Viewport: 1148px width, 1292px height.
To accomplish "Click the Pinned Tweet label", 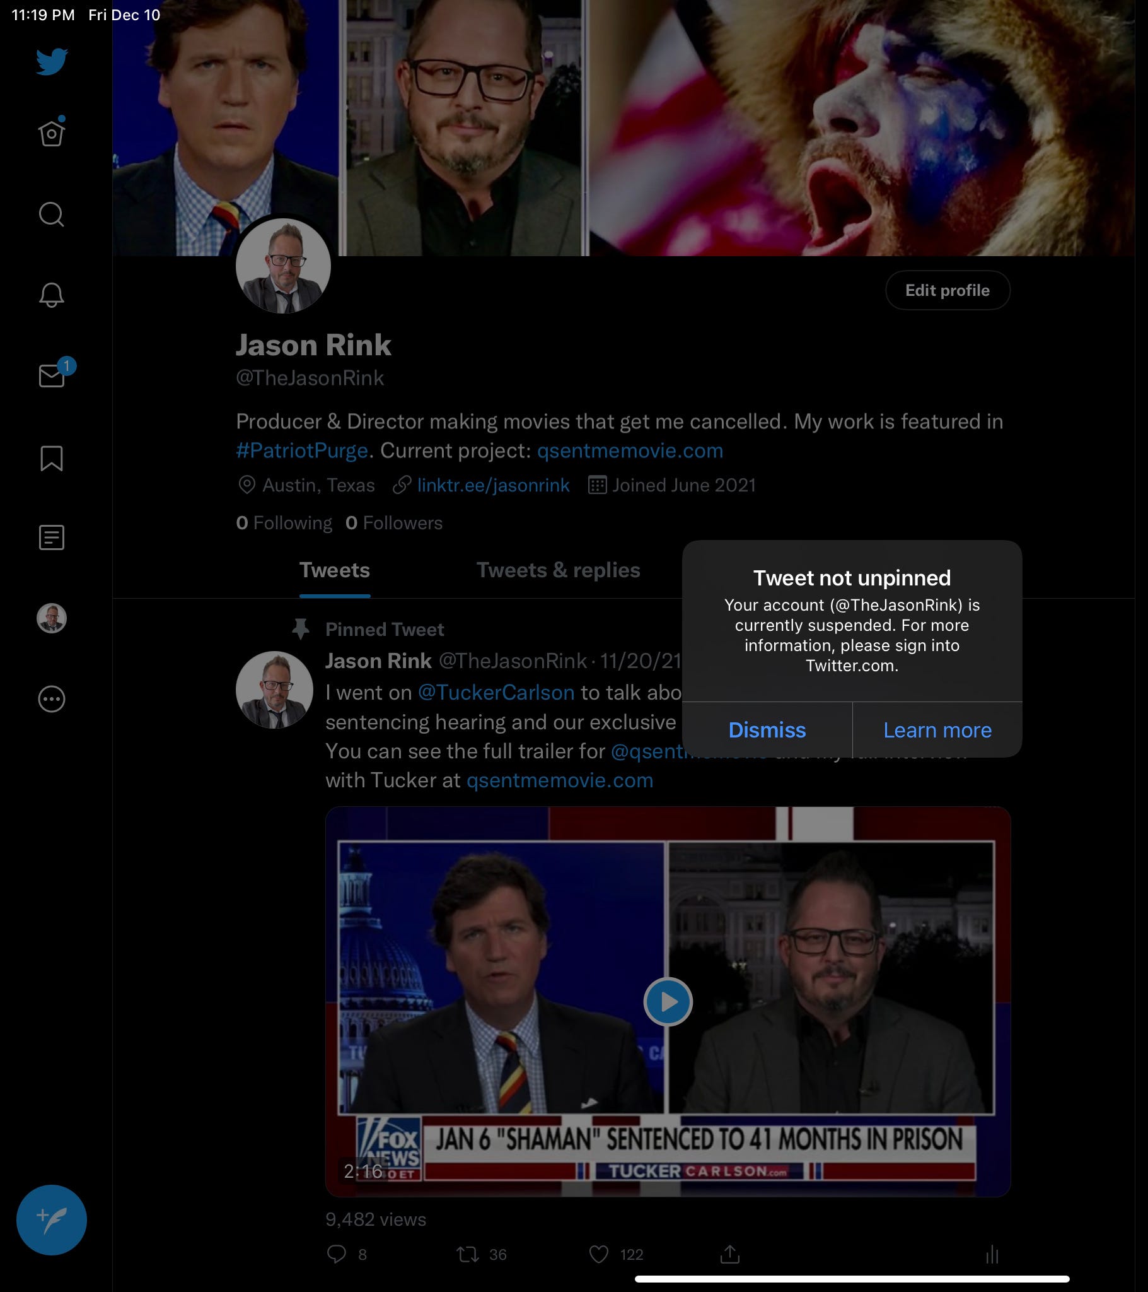I will click(384, 630).
